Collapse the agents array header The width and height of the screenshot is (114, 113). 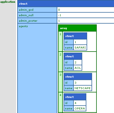pyautogui.click(x=77, y=28)
